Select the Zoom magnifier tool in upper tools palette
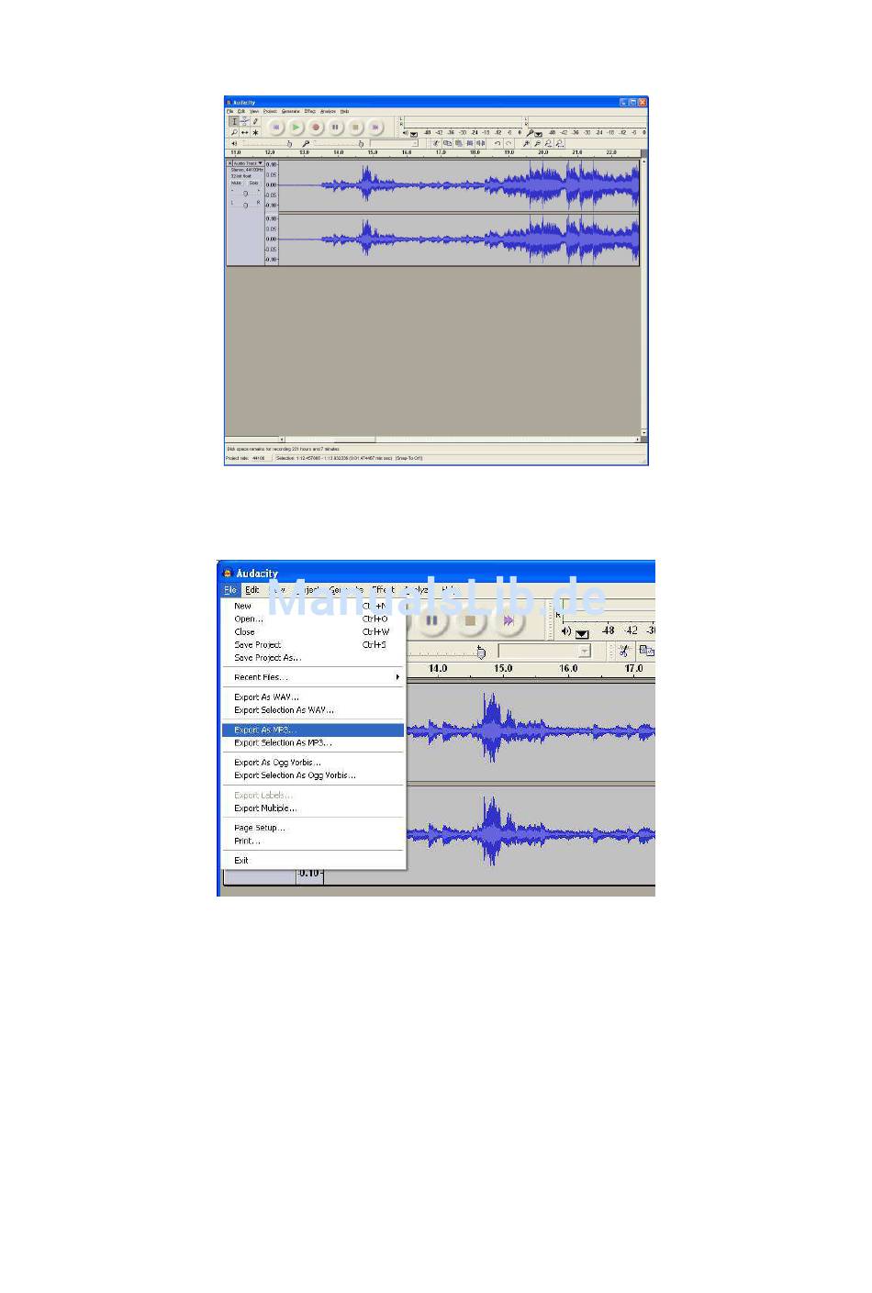This screenshot has height=1293, width=872. [x=234, y=132]
